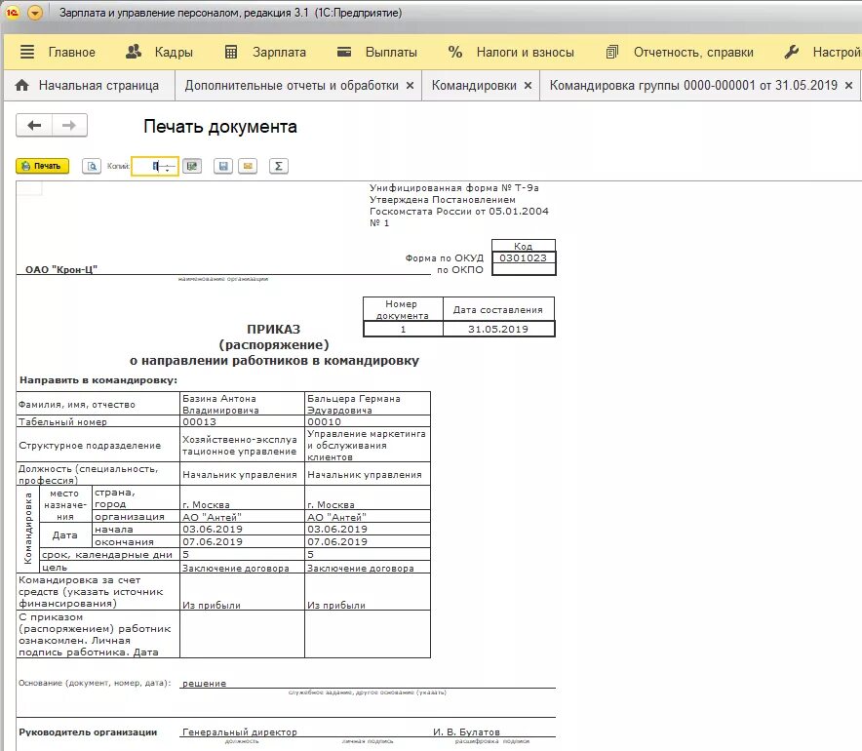Image resolution: width=862 pixels, height=751 pixels.
Task: Select the organization name ОАО "Крон-Ц"
Action: 61,269
